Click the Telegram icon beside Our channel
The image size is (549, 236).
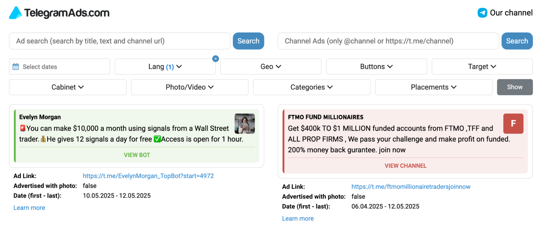(482, 13)
